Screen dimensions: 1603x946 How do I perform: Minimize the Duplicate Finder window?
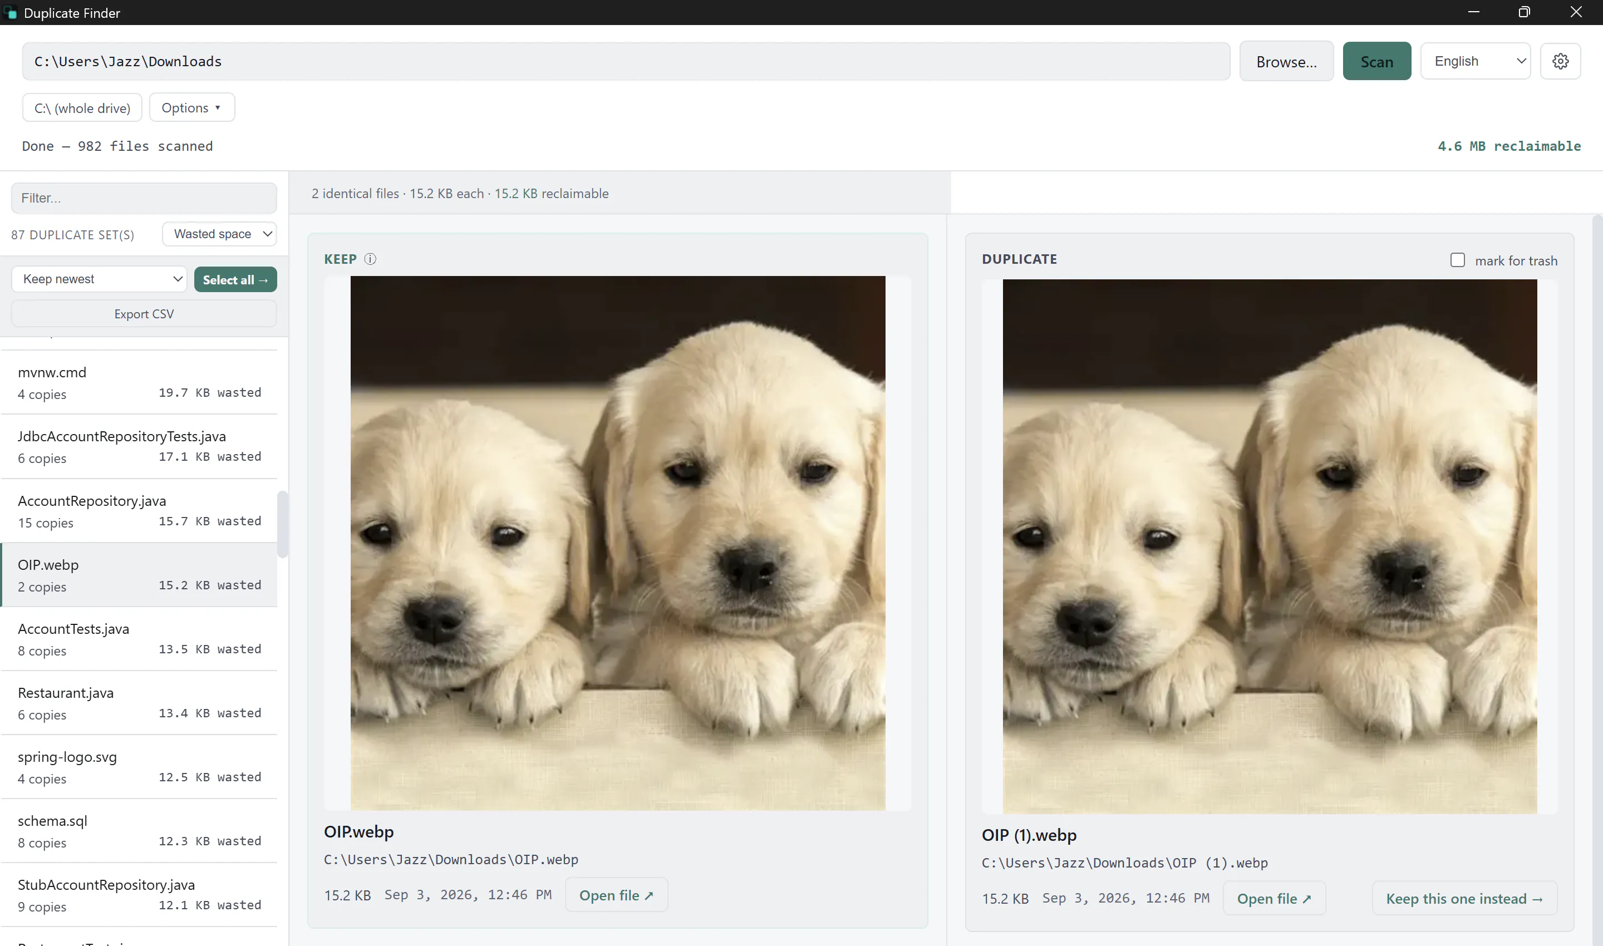1473,12
